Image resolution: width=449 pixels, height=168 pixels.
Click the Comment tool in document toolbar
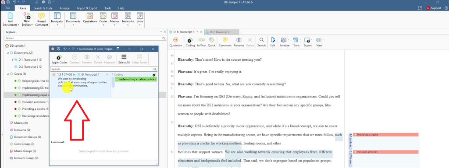225,42
